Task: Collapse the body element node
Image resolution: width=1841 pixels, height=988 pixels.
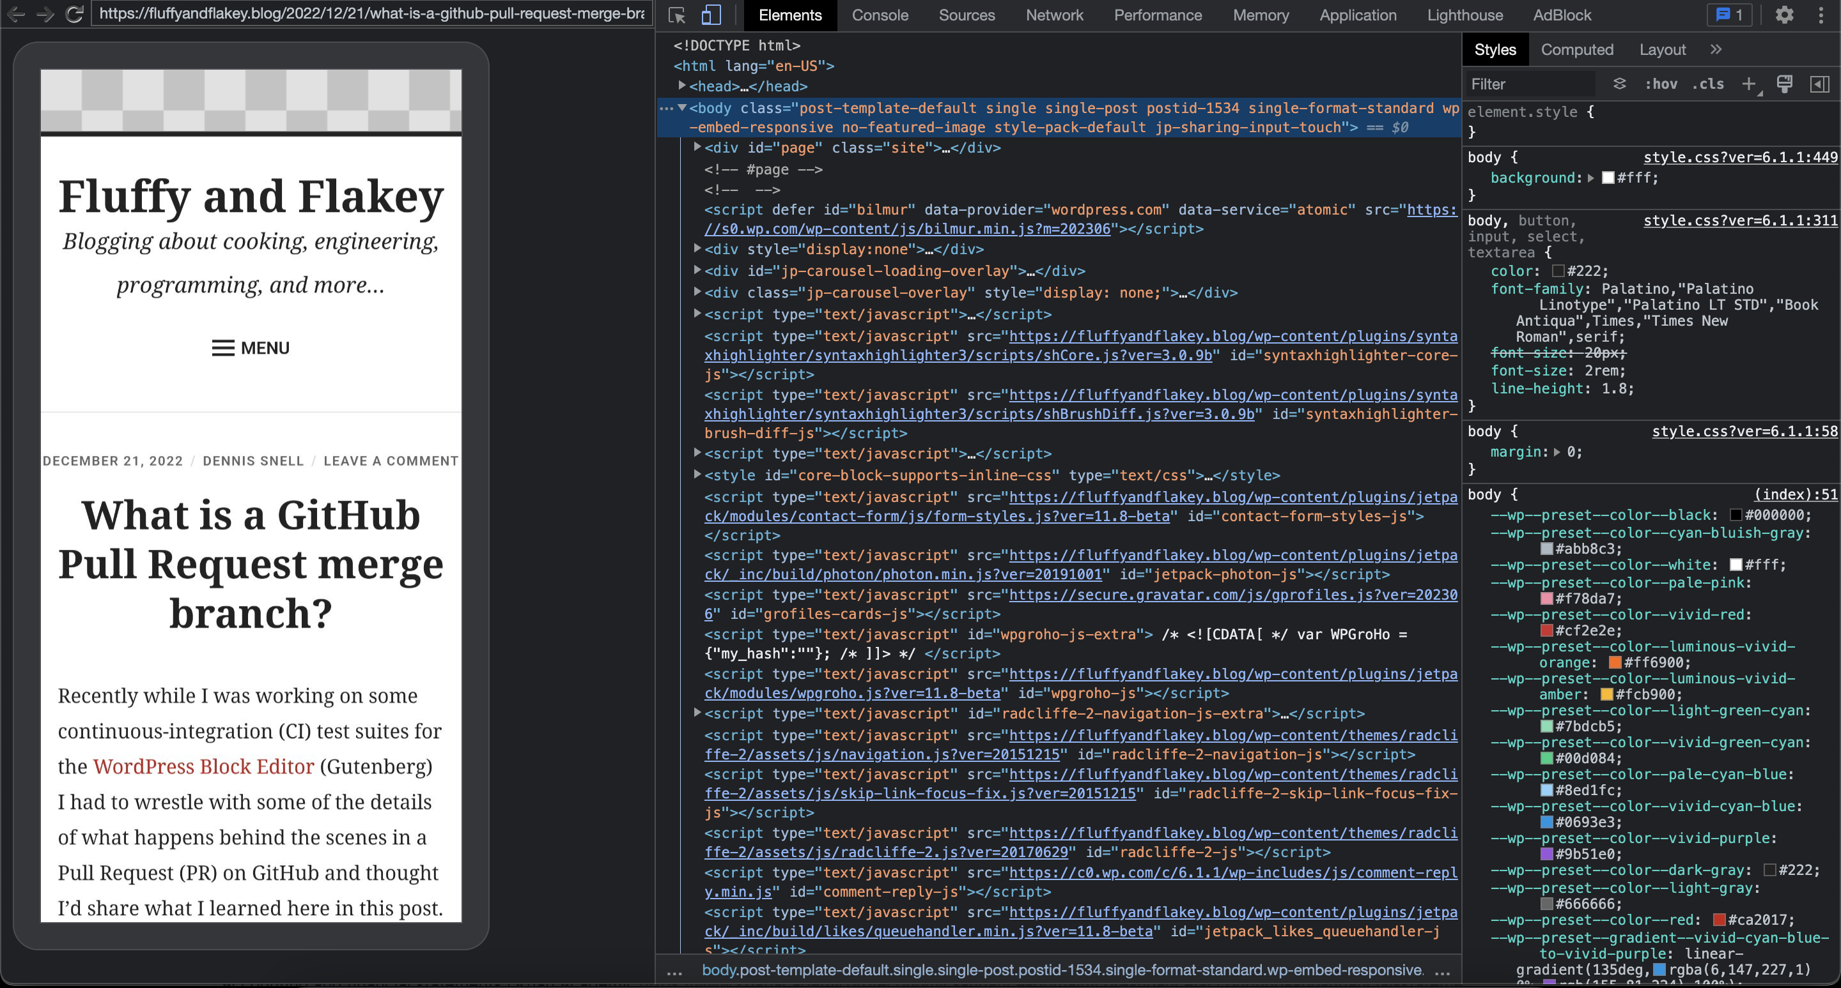Action: click(682, 108)
